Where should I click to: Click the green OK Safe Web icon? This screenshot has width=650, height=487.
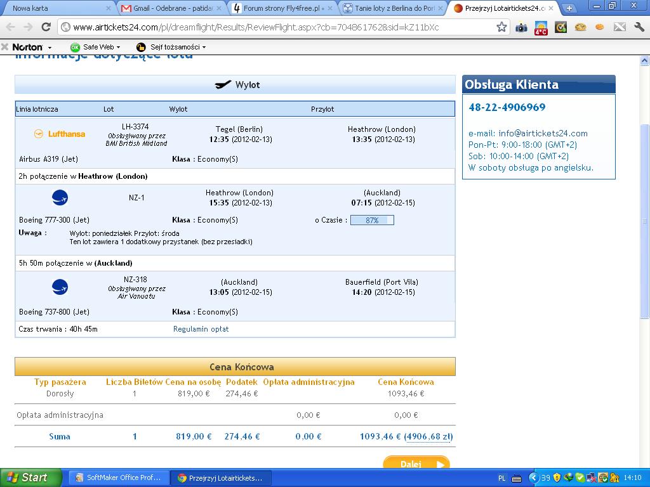tap(75, 47)
